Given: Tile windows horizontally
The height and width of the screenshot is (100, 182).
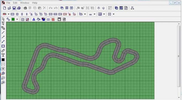Looking at the screenshot, I should click(x=67, y=8).
